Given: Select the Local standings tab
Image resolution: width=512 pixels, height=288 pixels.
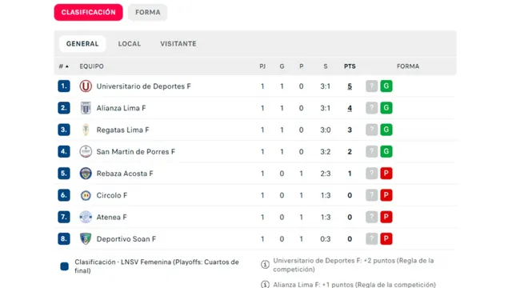Looking at the screenshot, I should pyautogui.click(x=130, y=44).
